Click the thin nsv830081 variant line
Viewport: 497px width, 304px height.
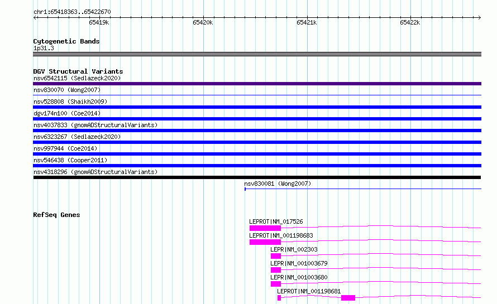point(363,189)
